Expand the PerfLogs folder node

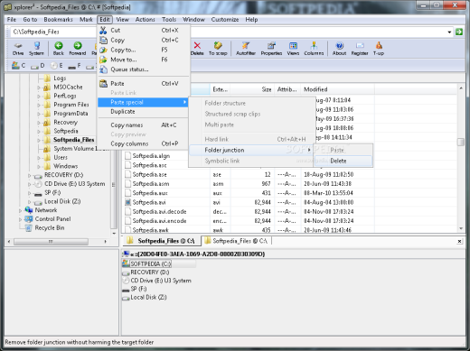coord(39,97)
